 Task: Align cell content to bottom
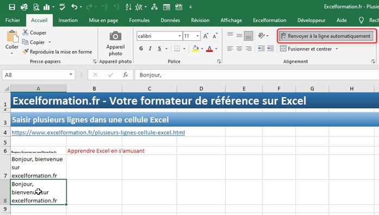click(249, 36)
